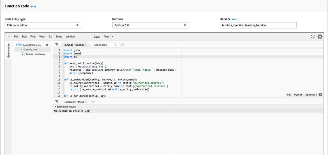
Task: Open the Function code Info link
Action: [33, 6]
